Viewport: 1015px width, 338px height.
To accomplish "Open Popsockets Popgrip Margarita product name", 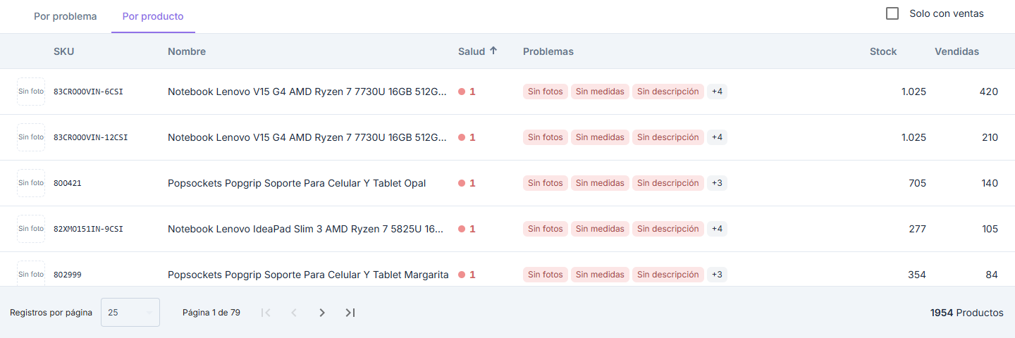I will [x=308, y=275].
